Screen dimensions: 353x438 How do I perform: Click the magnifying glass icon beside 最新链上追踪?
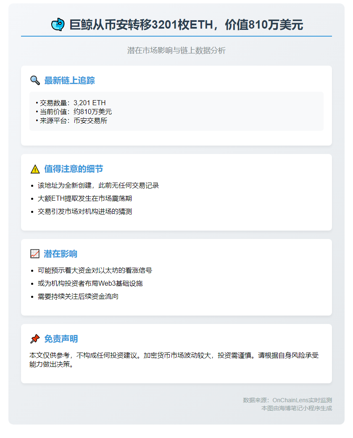point(35,80)
